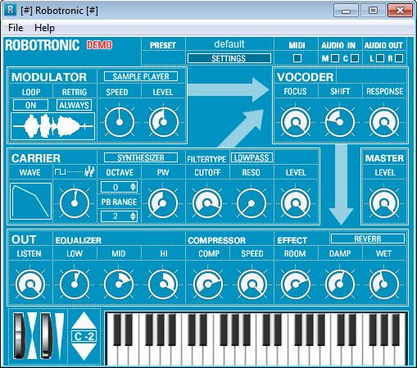Open the SYNTHESIZER carrier source selector
This screenshot has height=368, width=417.
click(x=141, y=157)
